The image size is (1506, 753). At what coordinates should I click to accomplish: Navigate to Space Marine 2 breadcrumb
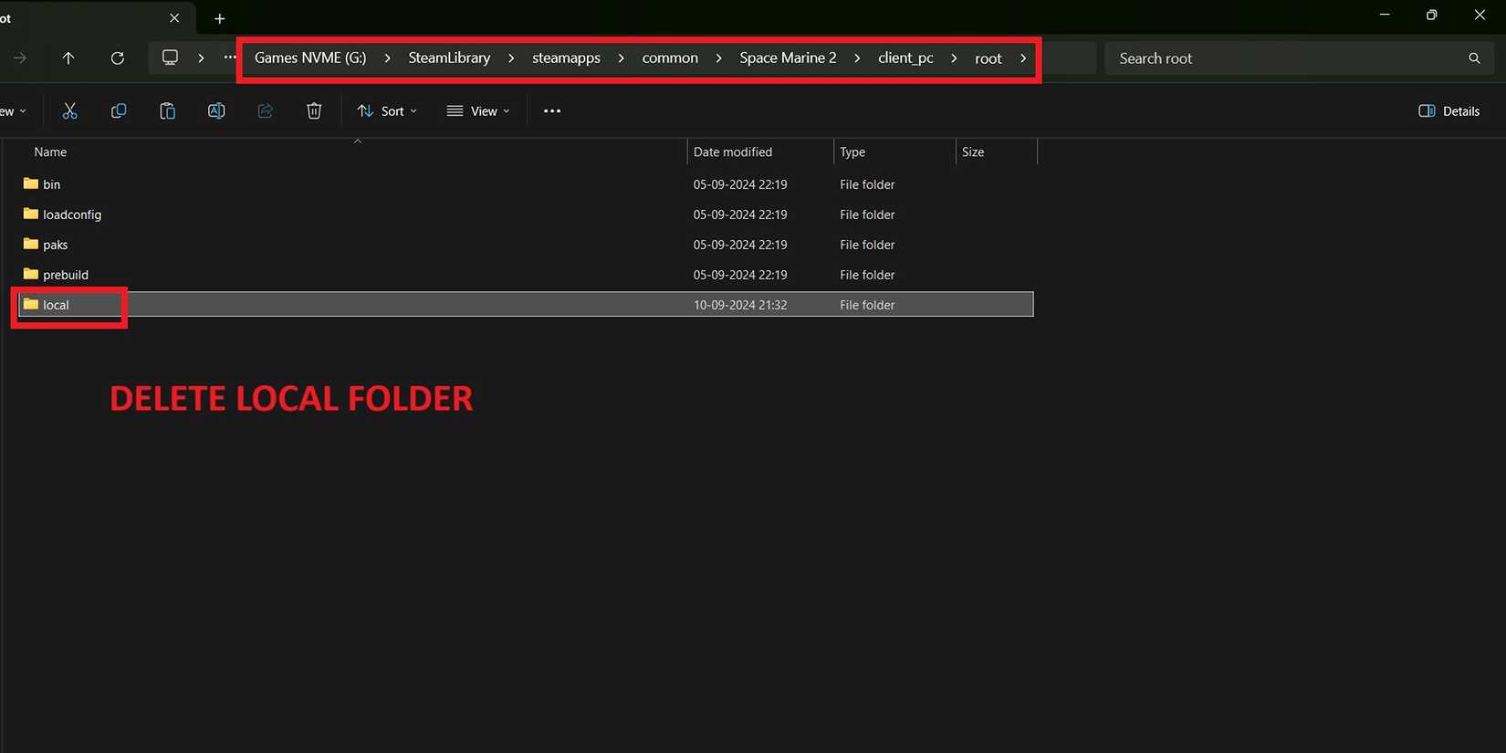[788, 58]
